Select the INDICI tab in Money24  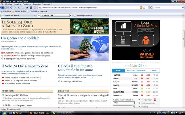[x=118, y=71]
